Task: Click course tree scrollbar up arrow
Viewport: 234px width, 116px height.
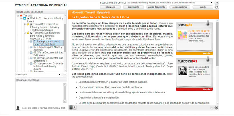Action: (x=65, y=16)
